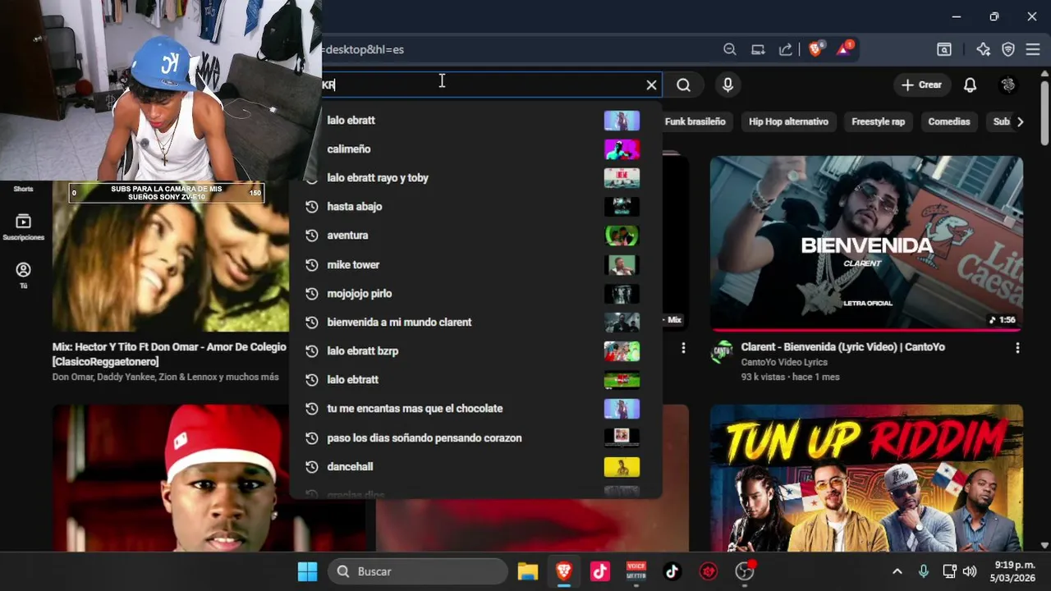
Task: Open the Tun Up Riddim video thumbnail
Action: click(866, 478)
